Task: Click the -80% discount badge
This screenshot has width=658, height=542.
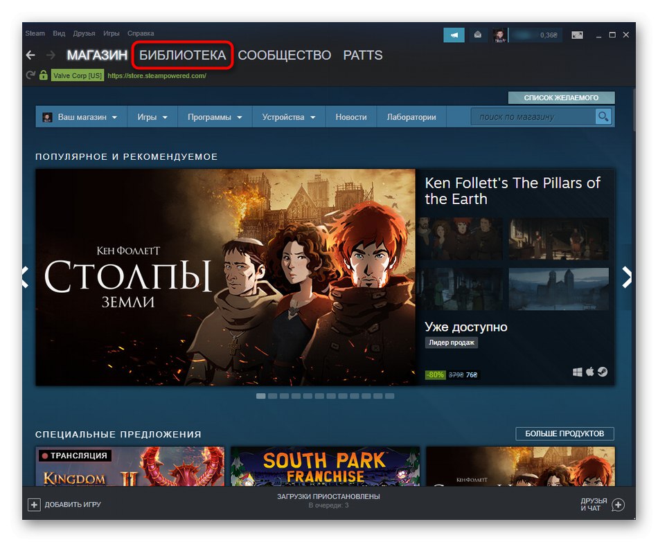Action: coord(435,374)
